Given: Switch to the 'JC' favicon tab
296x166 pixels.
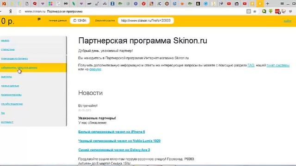Looking at the screenshot, I should point(159,4).
